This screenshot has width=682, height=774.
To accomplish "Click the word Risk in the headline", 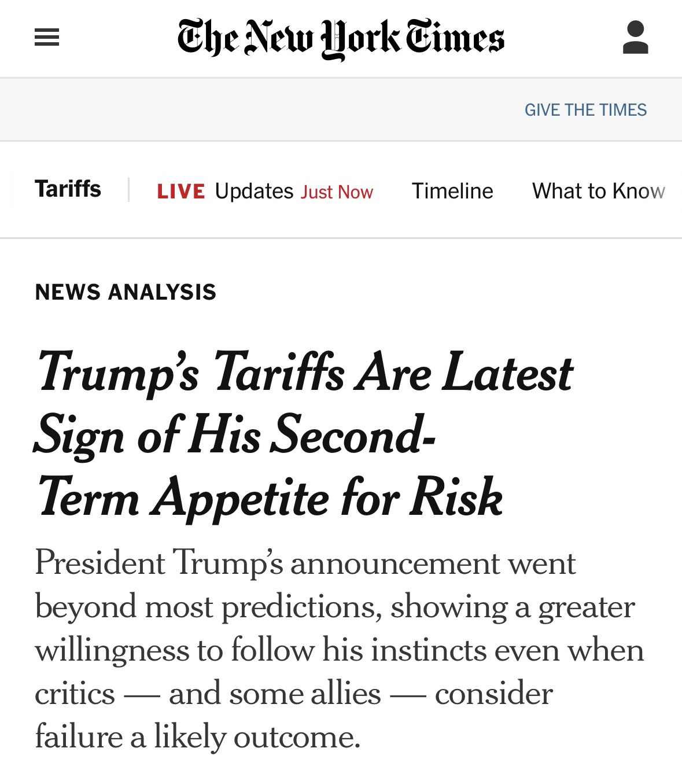I will point(456,497).
